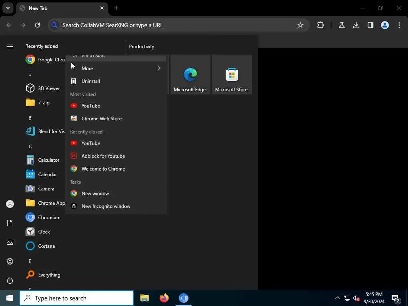Open Settings gear in Start sidebar

pos(10,261)
